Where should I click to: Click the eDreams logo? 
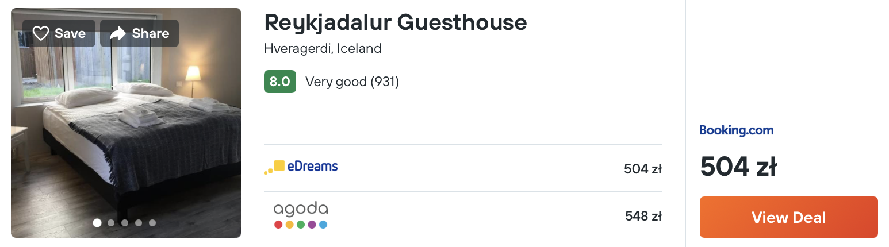point(301,167)
